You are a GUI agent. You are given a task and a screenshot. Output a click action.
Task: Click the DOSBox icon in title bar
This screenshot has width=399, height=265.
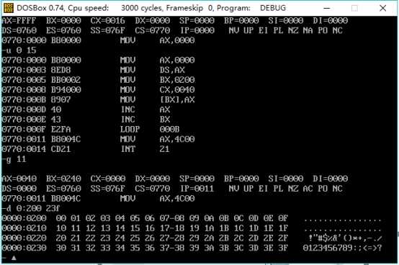(x=9, y=8)
